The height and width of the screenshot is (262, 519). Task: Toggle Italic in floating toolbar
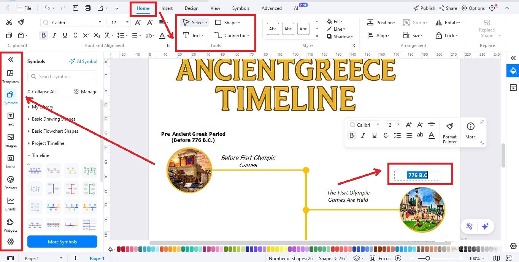click(363, 135)
